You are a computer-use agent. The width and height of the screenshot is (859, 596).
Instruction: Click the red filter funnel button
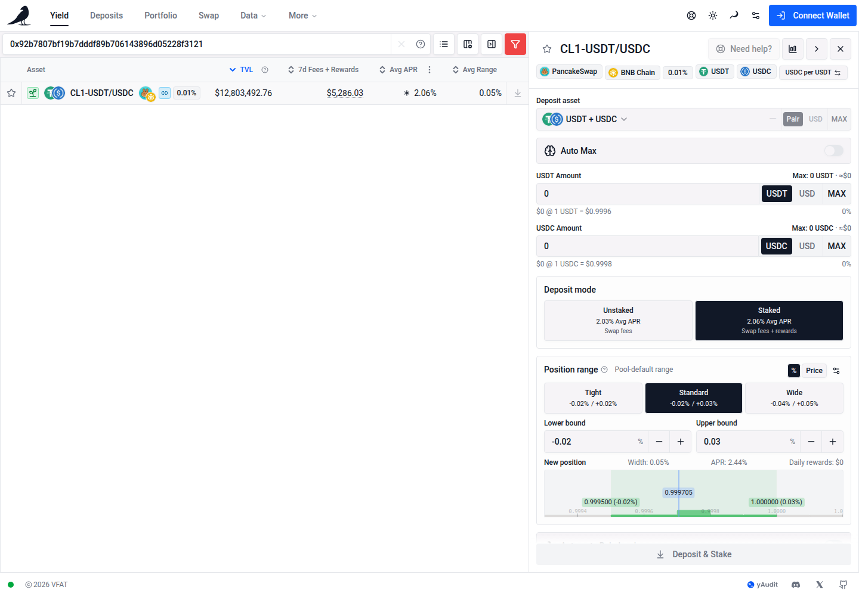point(515,44)
